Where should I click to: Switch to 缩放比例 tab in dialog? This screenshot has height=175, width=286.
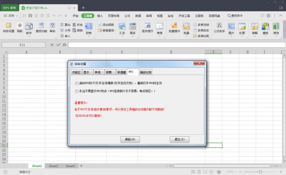pos(145,72)
